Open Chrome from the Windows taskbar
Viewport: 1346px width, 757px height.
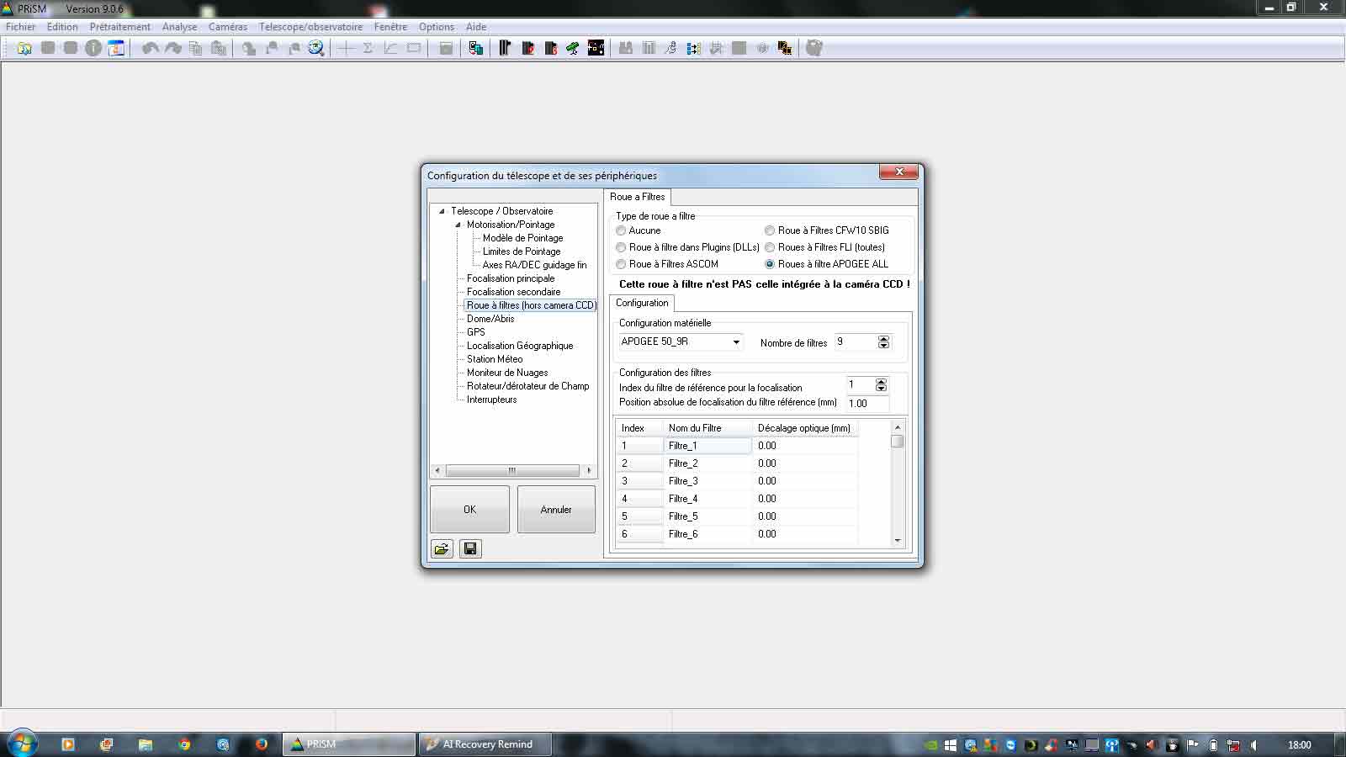(184, 744)
